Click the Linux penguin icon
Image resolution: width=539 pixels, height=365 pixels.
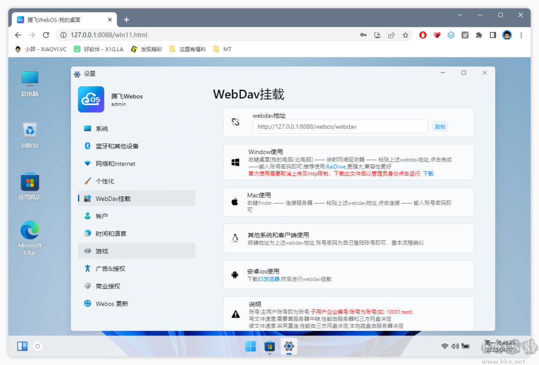tap(235, 238)
